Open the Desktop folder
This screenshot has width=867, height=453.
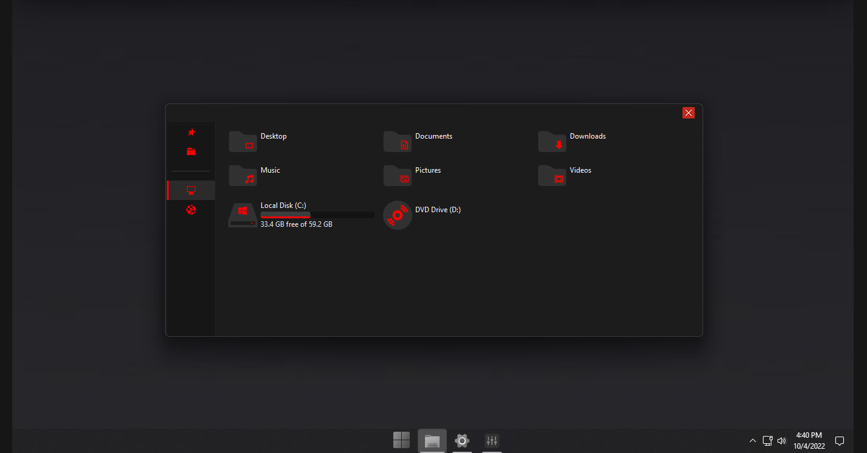click(242, 141)
